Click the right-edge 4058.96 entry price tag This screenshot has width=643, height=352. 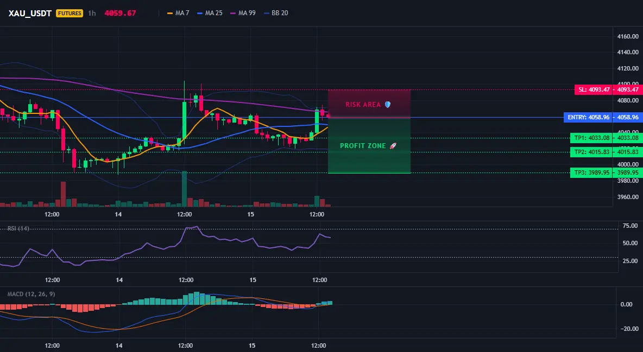point(627,117)
